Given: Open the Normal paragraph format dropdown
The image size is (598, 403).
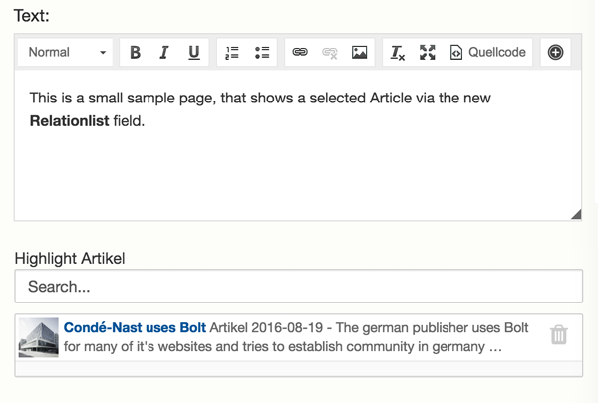Looking at the screenshot, I should pos(65,52).
